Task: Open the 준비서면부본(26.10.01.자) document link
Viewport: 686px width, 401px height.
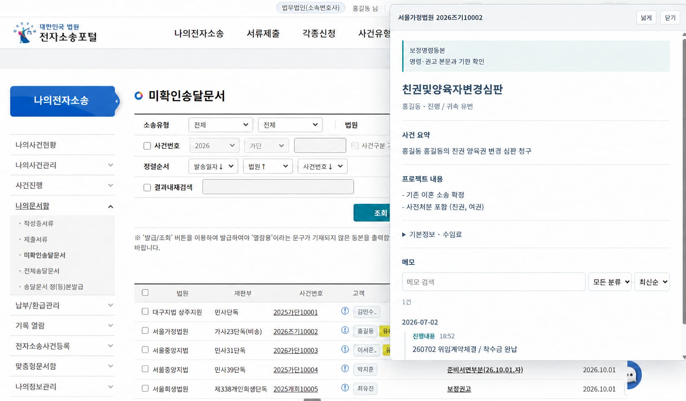Action: coord(485,370)
